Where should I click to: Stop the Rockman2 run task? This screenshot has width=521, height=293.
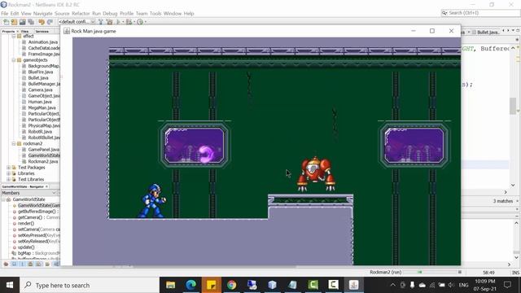460,272
